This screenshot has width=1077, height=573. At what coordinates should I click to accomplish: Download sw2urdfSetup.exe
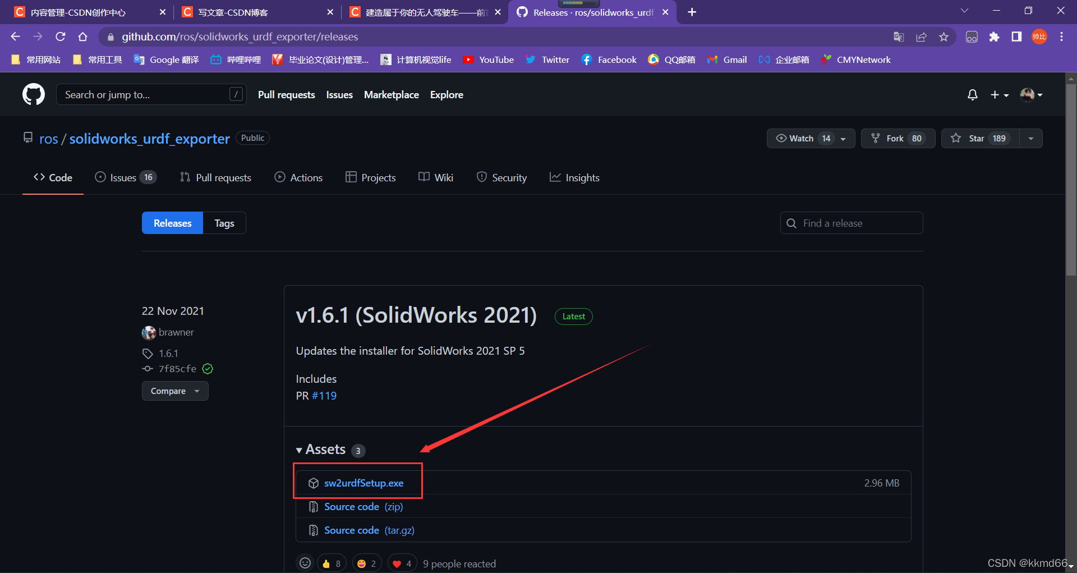point(363,483)
